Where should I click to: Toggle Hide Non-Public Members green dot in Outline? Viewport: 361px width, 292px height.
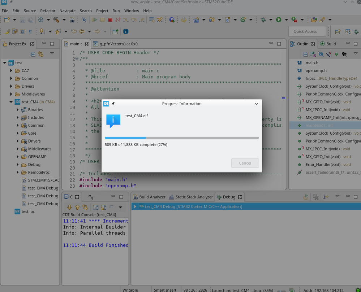336,54
